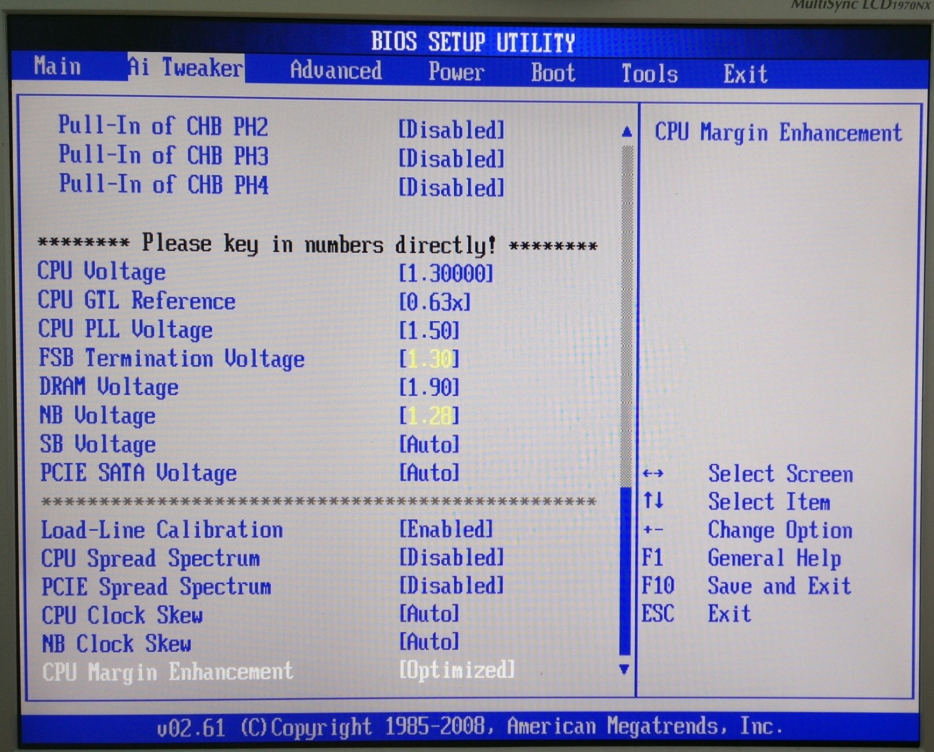
Task: Toggle PCIE Spread Spectrum Disabled setting
Action: pyautogui.click(x=451, y=586)
